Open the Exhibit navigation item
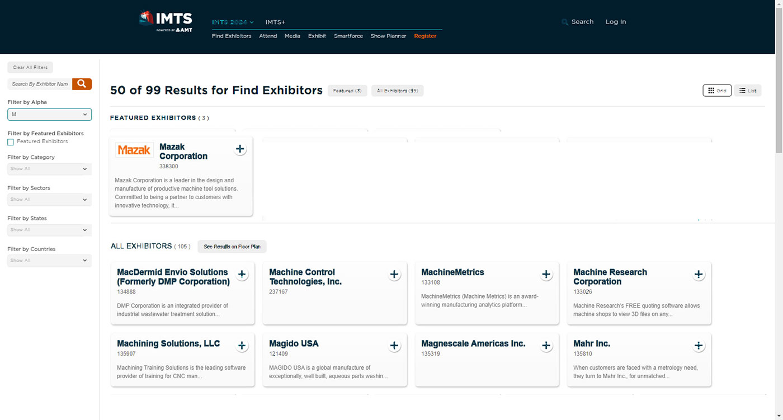 pos(317,36)
